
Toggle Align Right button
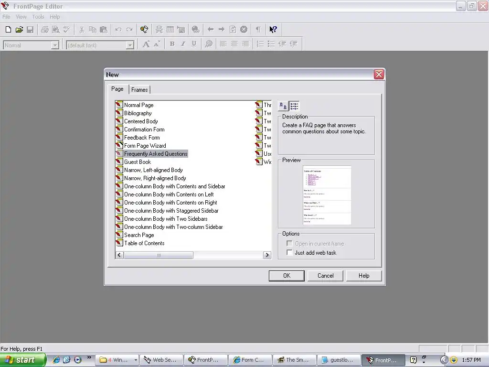pos(246,44)
